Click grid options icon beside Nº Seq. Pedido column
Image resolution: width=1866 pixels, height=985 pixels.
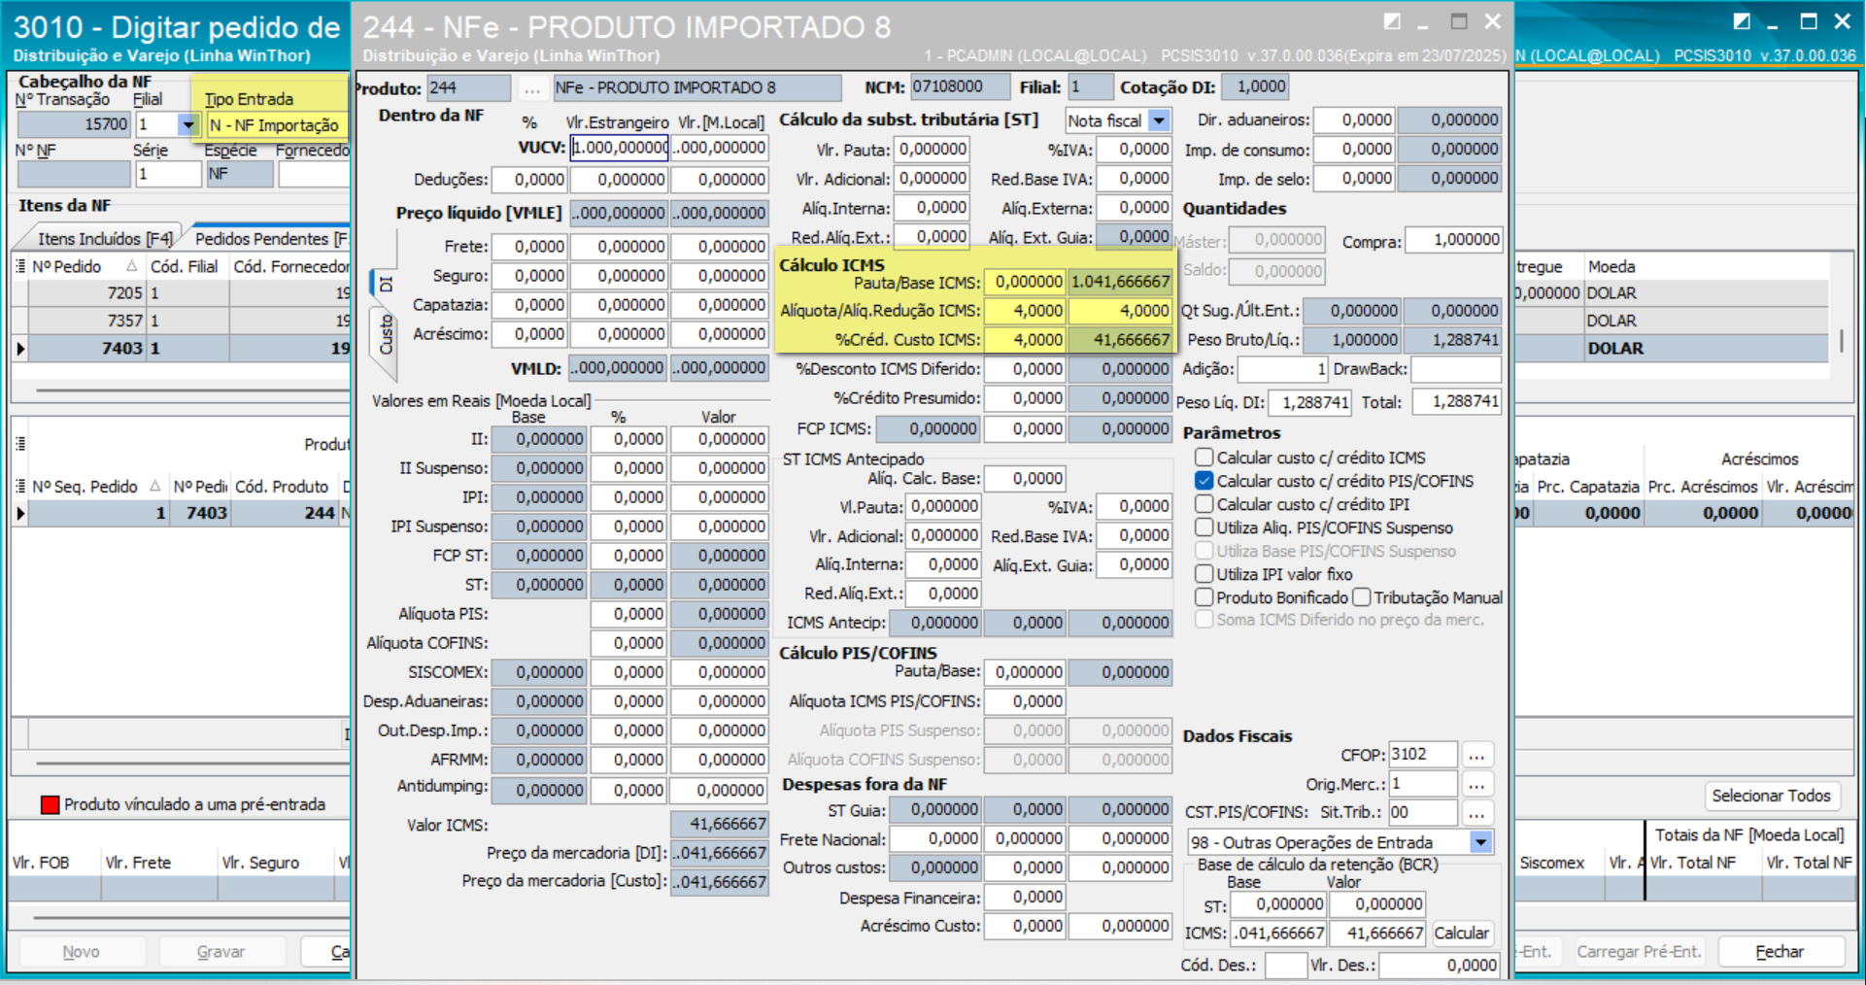point(19,486)
